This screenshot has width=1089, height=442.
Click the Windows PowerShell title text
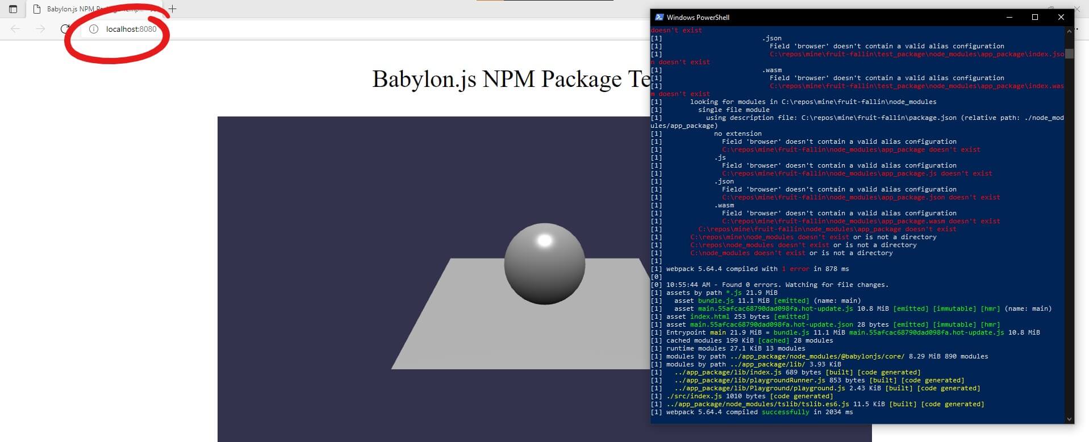[x=698, y=18]
